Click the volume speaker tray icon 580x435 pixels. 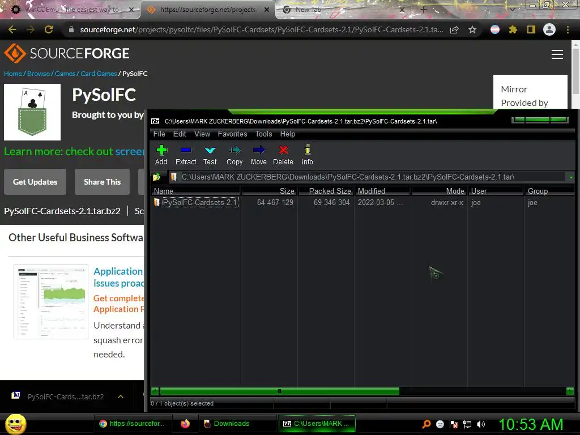point(481,424)
